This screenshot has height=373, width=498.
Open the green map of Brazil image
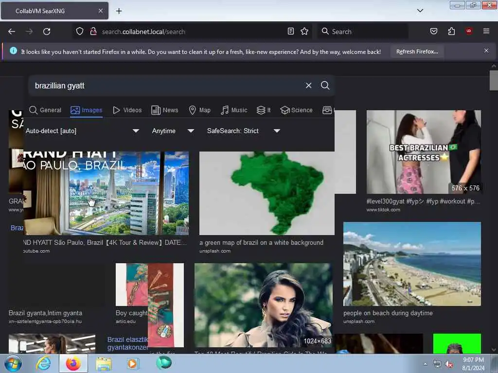click(x=267, y=193)
